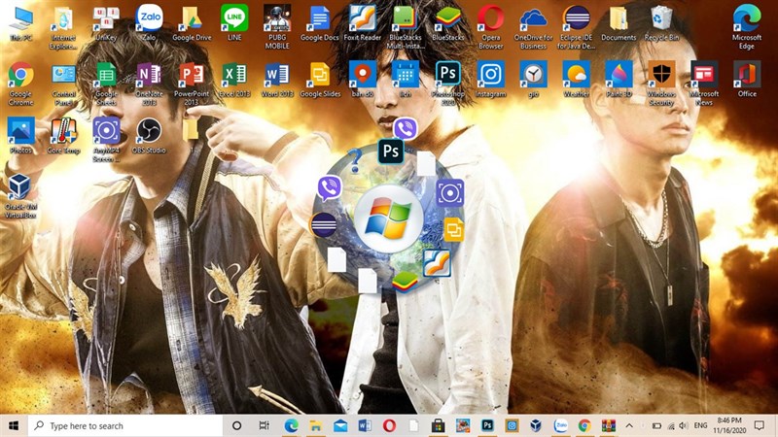
Task: Open Microsoft Store from the taskbar
Action: point(438,425)
